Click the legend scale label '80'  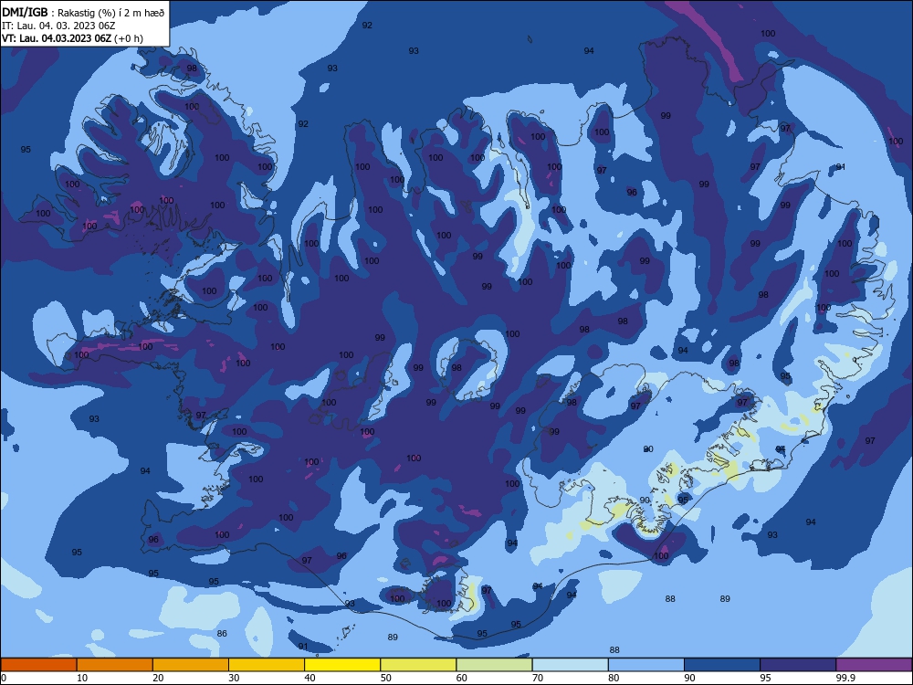[x=614, y=678]
